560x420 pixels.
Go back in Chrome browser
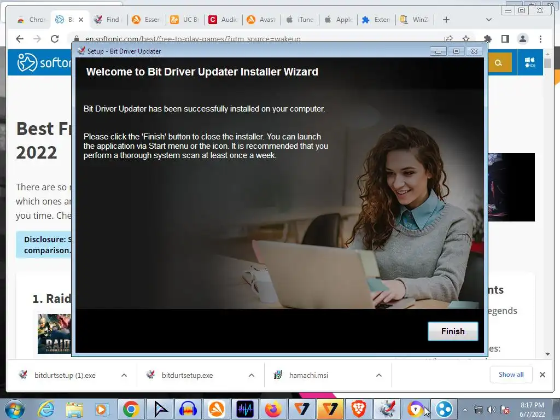click(20, 39)
